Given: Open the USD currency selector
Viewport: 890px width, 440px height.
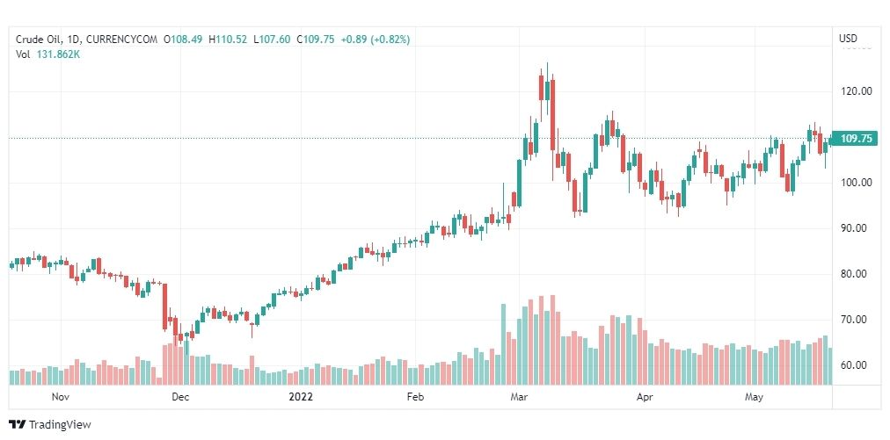Looking at the screenshot, I should 848,39.
